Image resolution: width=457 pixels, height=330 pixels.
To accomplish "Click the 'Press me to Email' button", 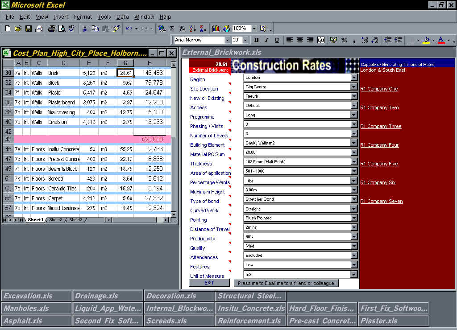I will [x=286, y=283].
